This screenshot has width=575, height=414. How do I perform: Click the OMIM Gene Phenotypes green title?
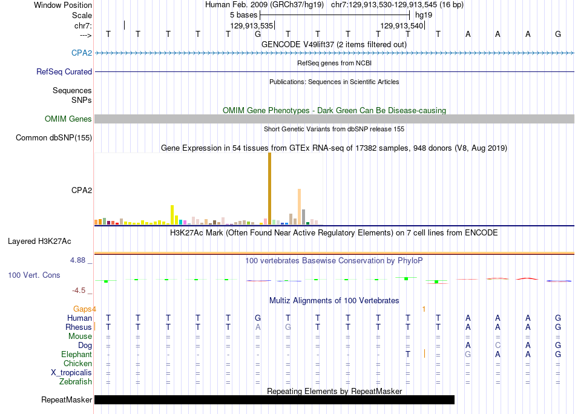coord(334,110)
